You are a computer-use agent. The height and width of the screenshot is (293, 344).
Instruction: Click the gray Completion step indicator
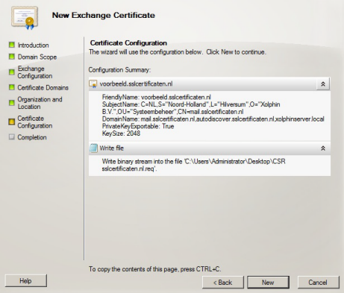[12, 137]
